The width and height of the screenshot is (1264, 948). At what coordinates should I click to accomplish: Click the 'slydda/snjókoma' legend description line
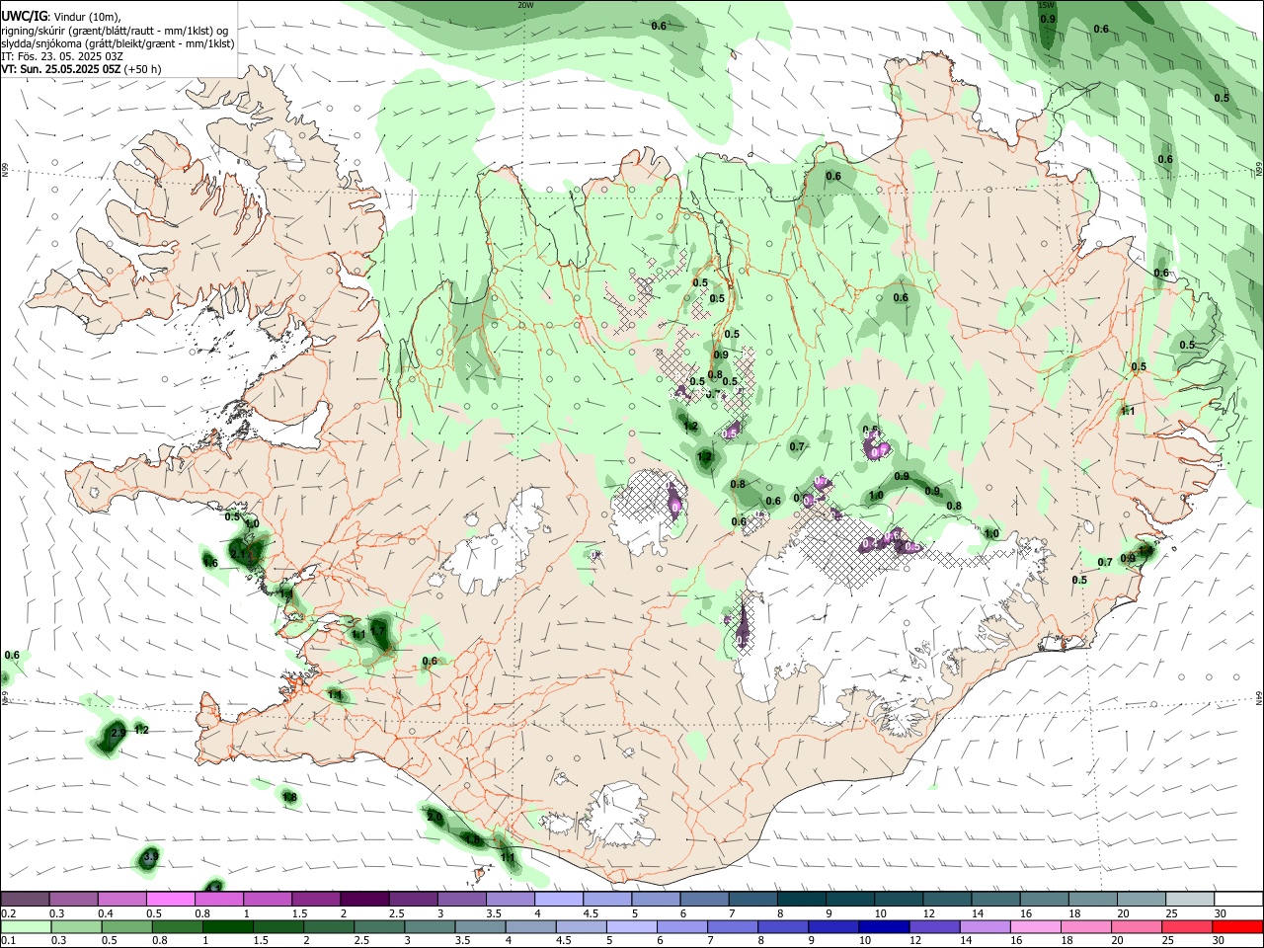click(118, 43)
